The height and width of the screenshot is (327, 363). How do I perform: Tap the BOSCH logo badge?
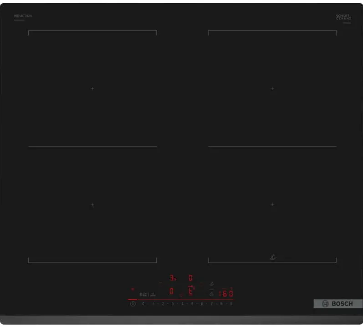(338, 304)
